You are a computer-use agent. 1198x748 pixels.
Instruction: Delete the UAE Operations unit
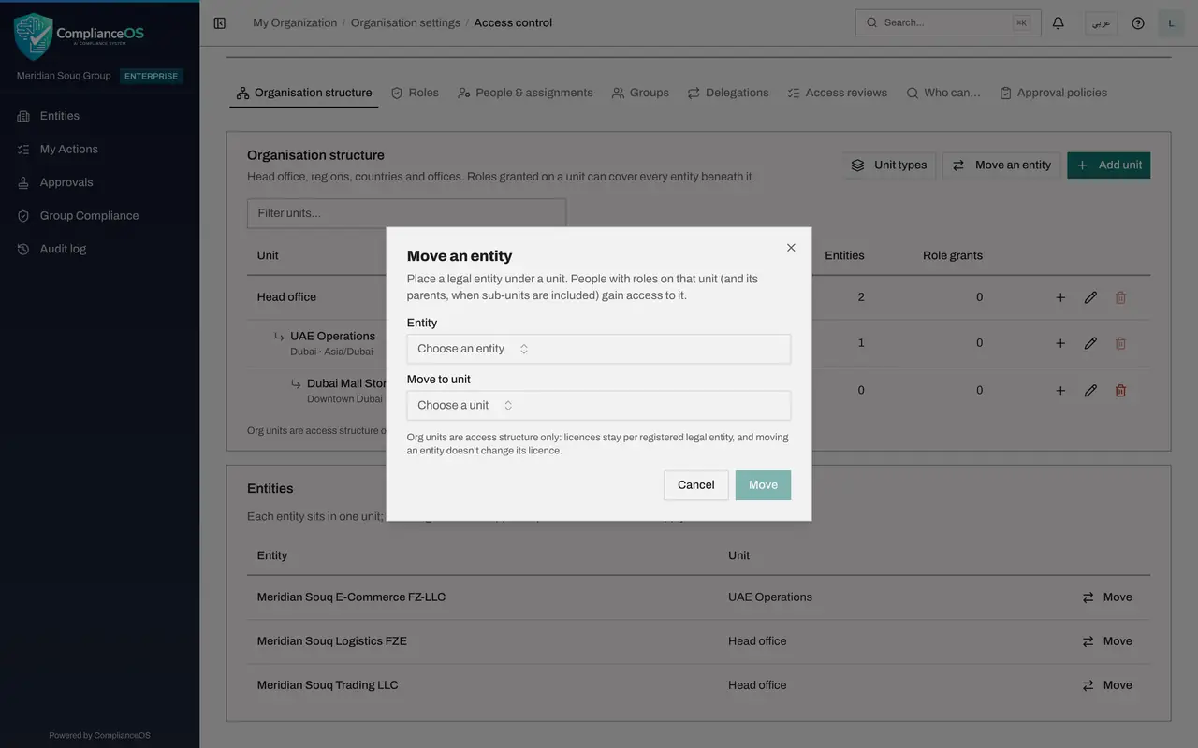(1120, 343)
